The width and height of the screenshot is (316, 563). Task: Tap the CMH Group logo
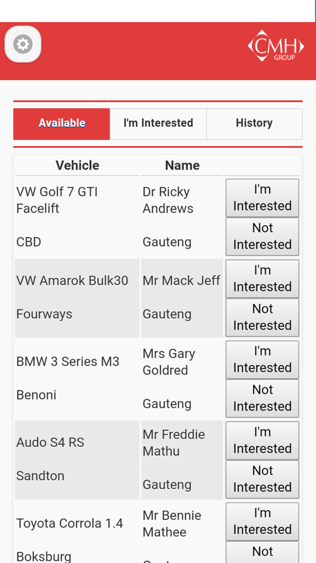(276, 46)
